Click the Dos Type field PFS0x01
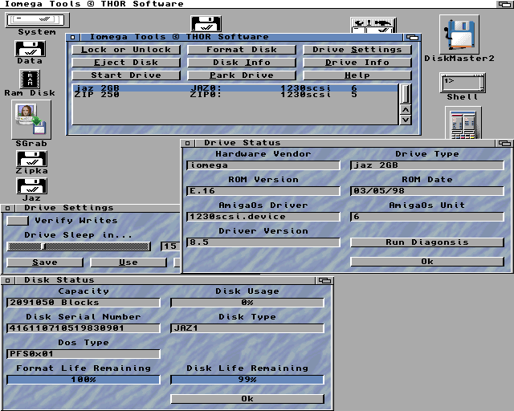The width and height of the screenshot is (514, 411). tap(84, 354)
